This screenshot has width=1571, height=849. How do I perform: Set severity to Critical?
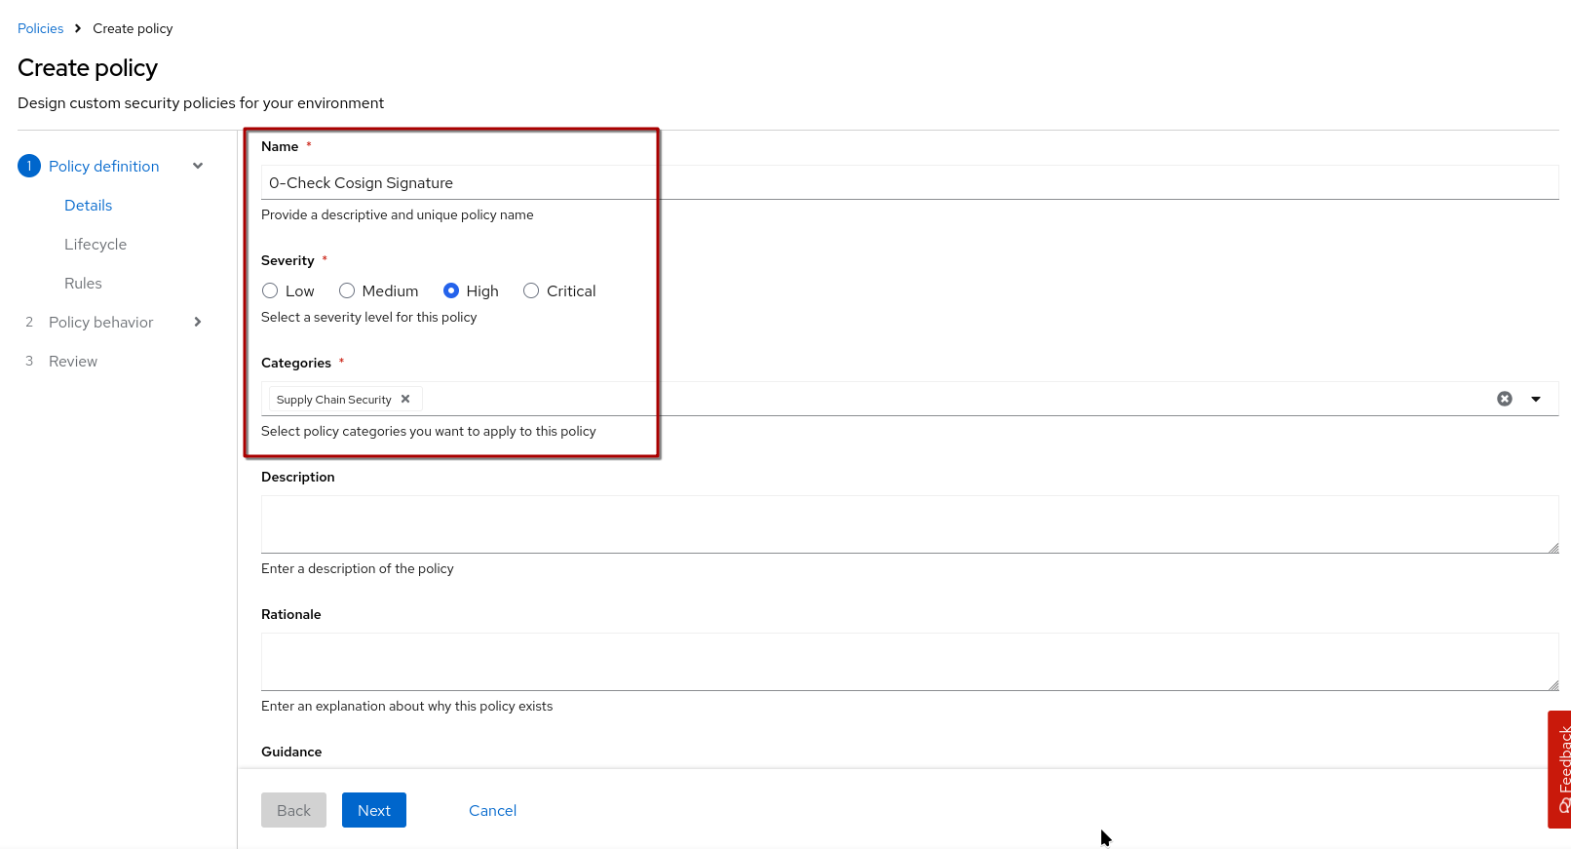[x=531, y=290]
